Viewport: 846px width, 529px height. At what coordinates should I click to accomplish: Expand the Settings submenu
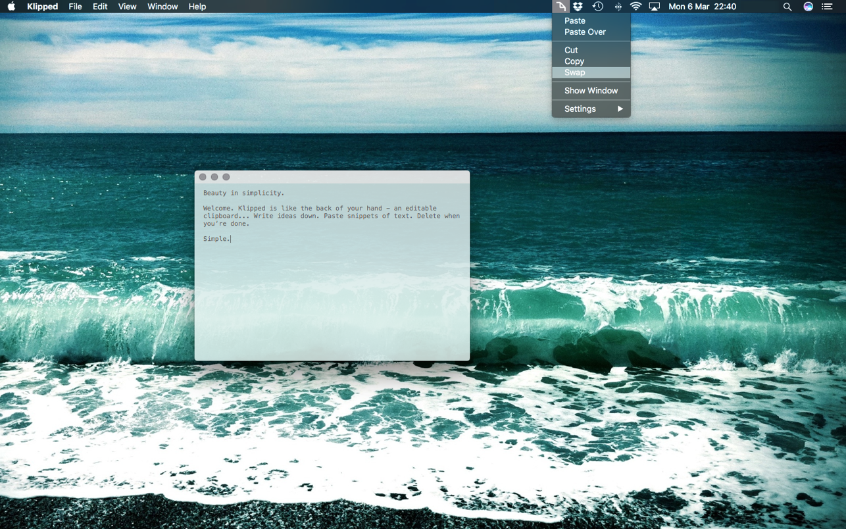point(591,109)
